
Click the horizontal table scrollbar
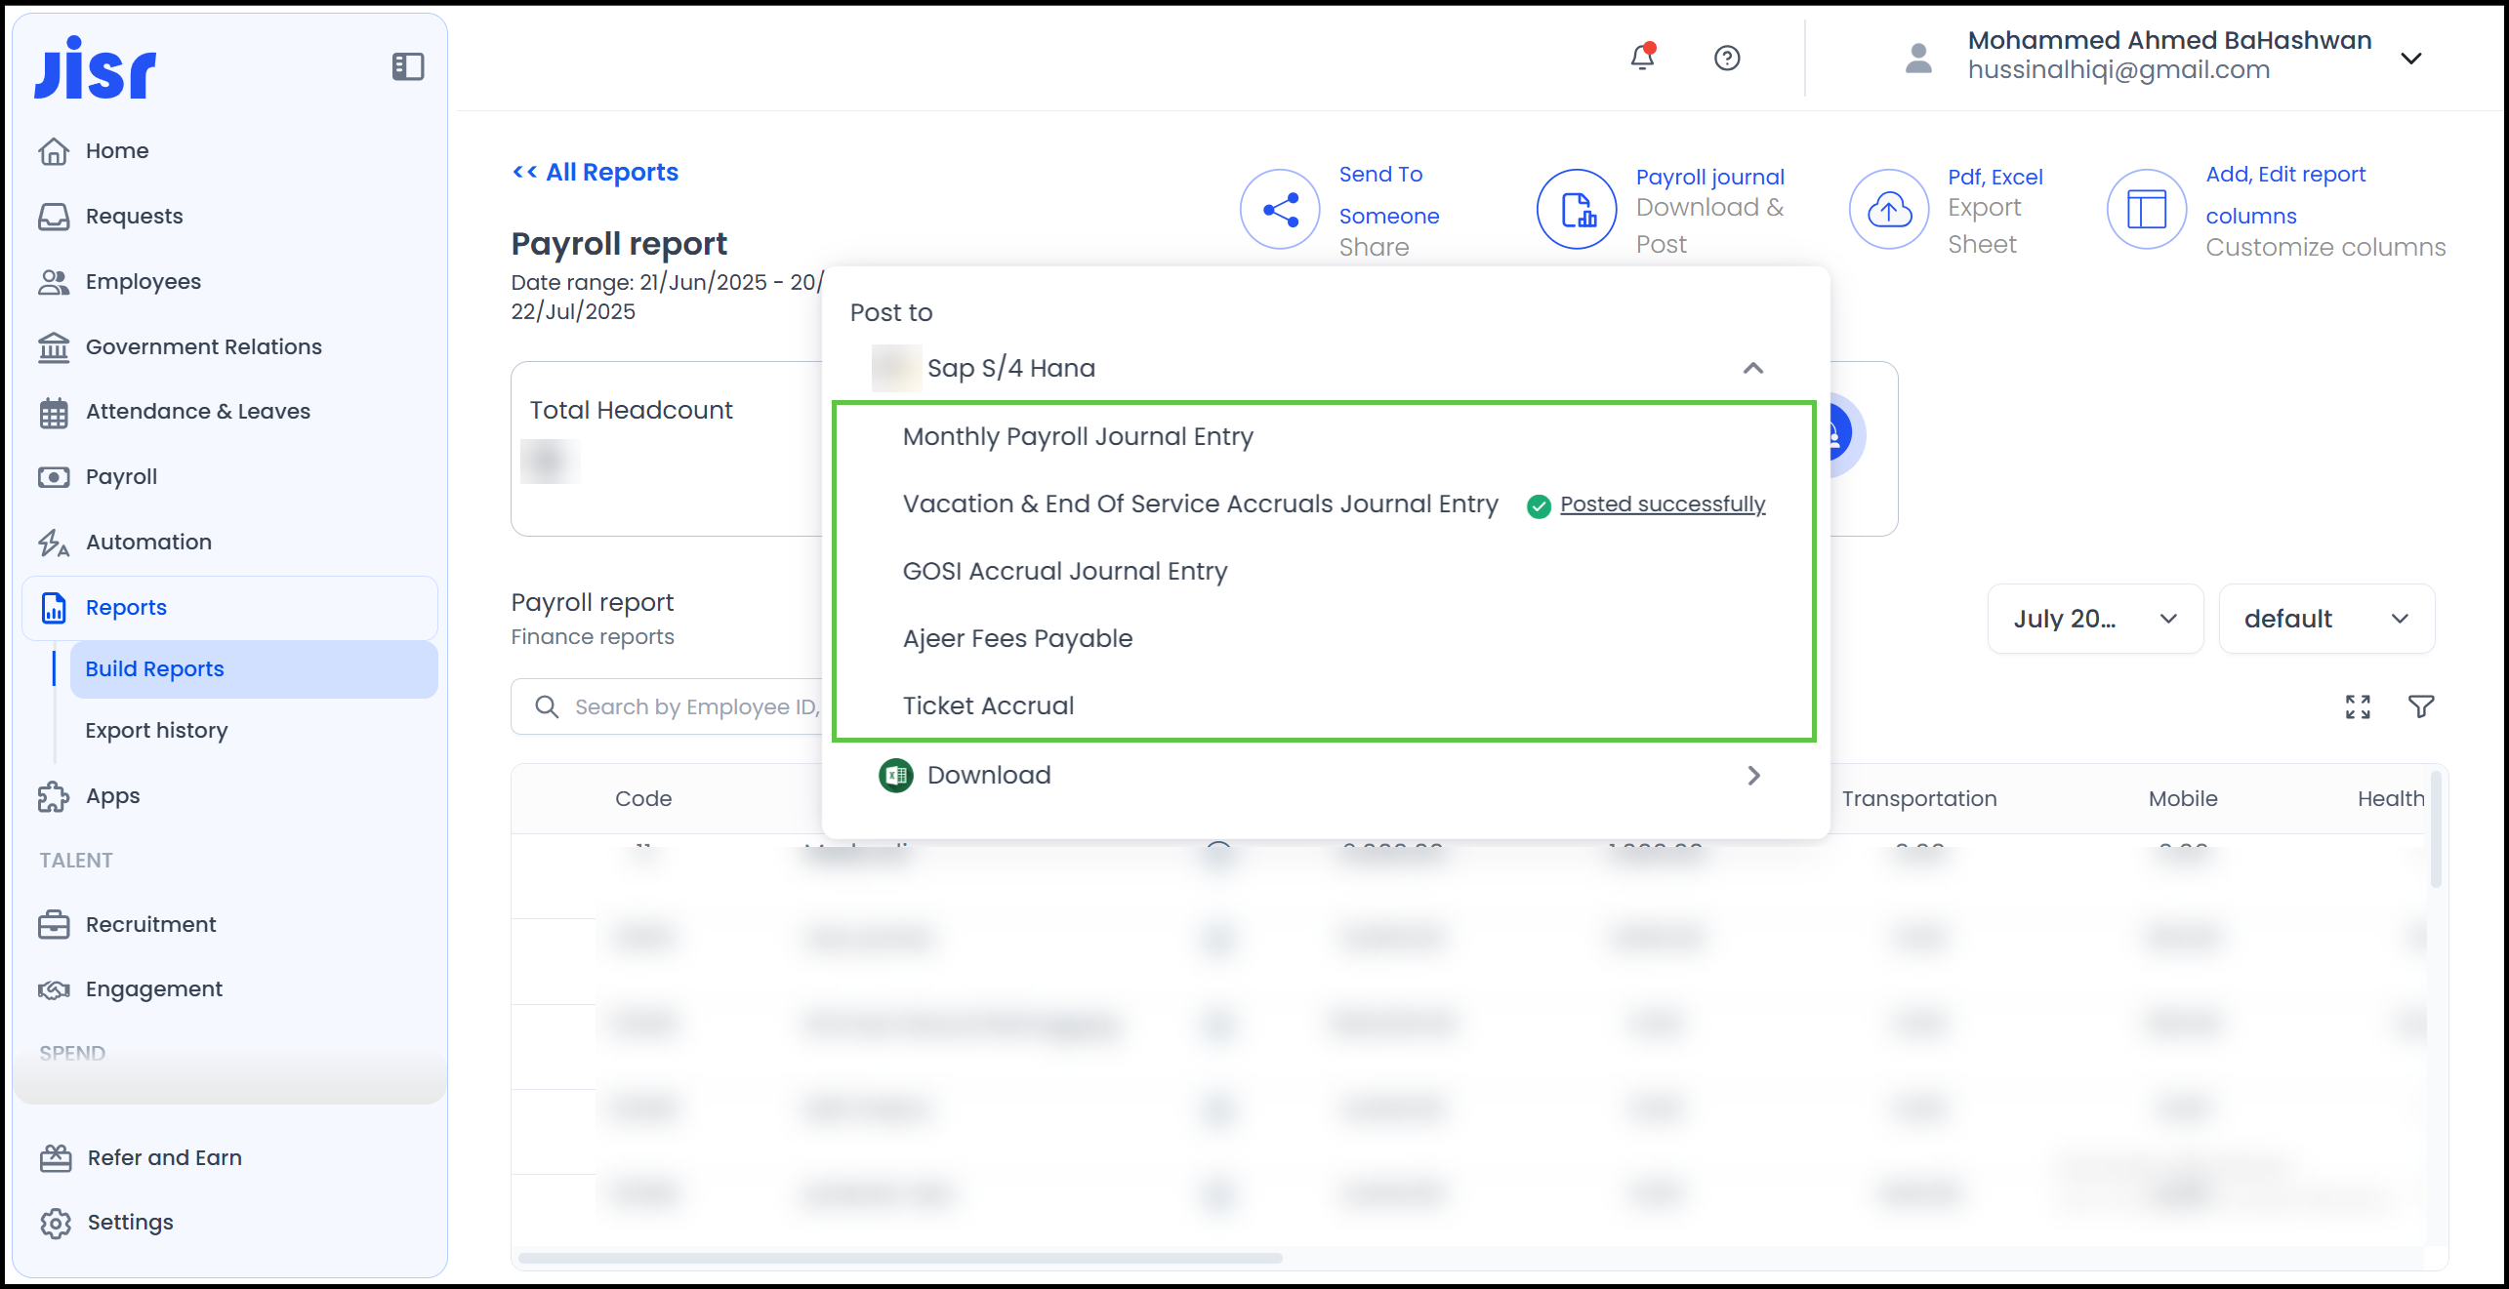click(x=898, y=1258)
